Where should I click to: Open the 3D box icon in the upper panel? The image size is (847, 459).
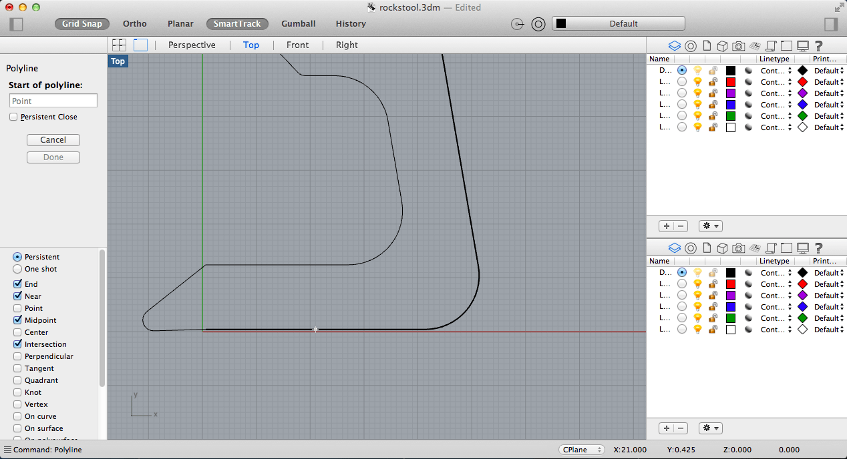[722, 46]
